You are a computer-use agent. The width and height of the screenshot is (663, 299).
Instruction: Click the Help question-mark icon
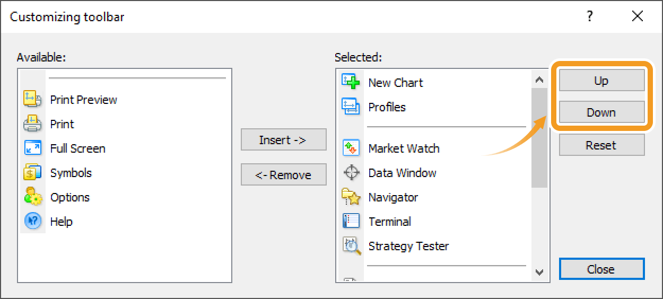click(x=33, y=221)
